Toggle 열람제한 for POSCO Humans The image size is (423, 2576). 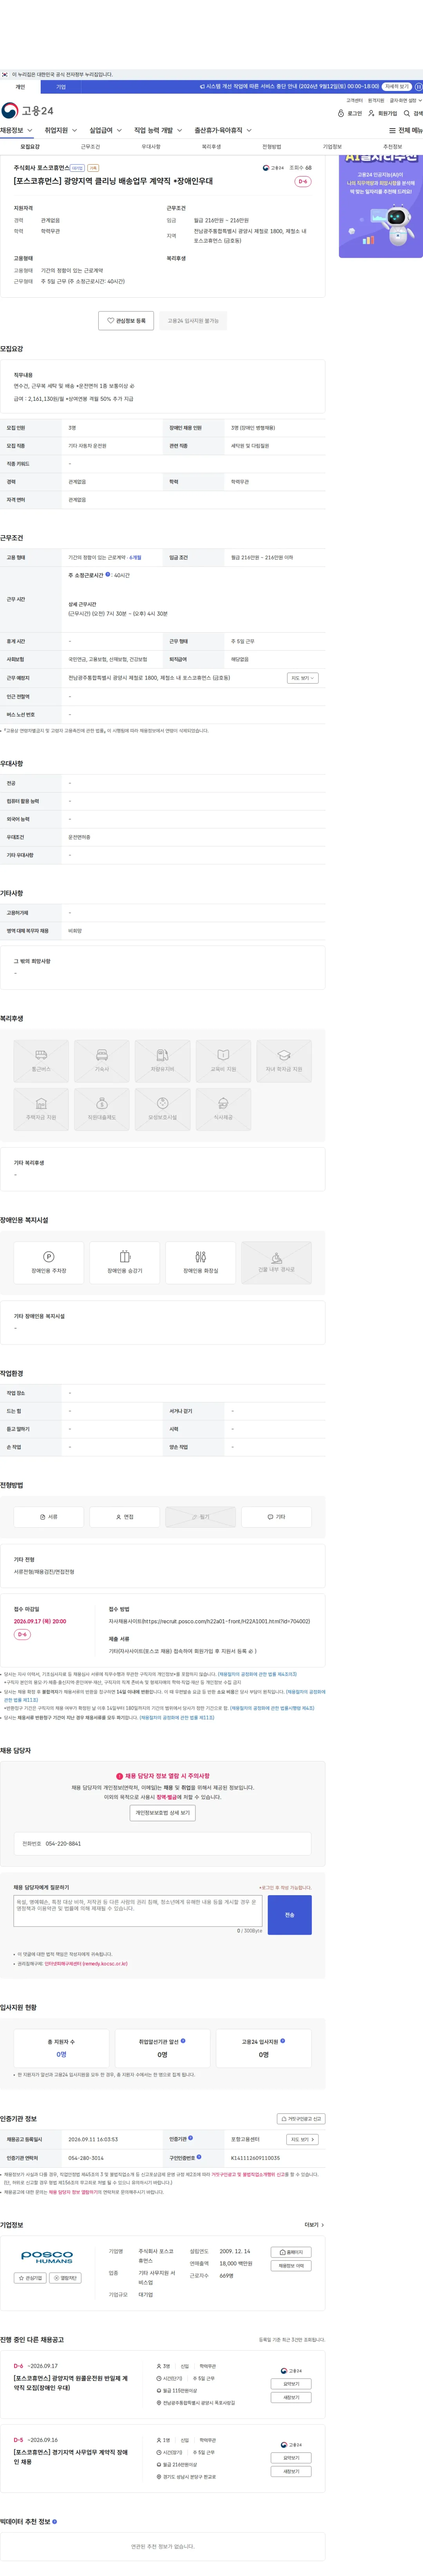point(65,2278)
